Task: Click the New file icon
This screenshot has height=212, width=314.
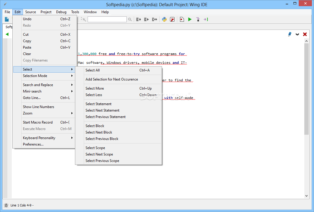Action: click(x=7, y=19)
